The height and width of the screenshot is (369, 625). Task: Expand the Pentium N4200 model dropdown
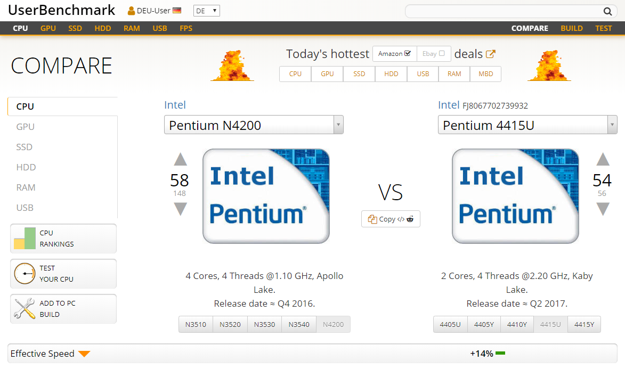(x=338, y=125)
